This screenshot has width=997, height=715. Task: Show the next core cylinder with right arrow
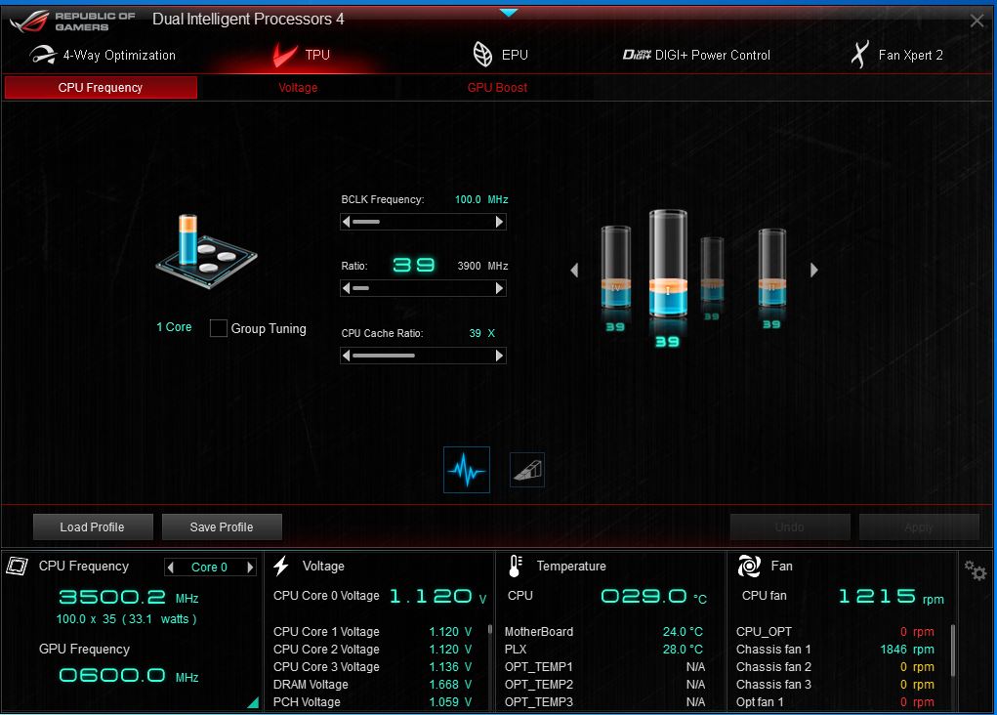[x=813, y=271]
